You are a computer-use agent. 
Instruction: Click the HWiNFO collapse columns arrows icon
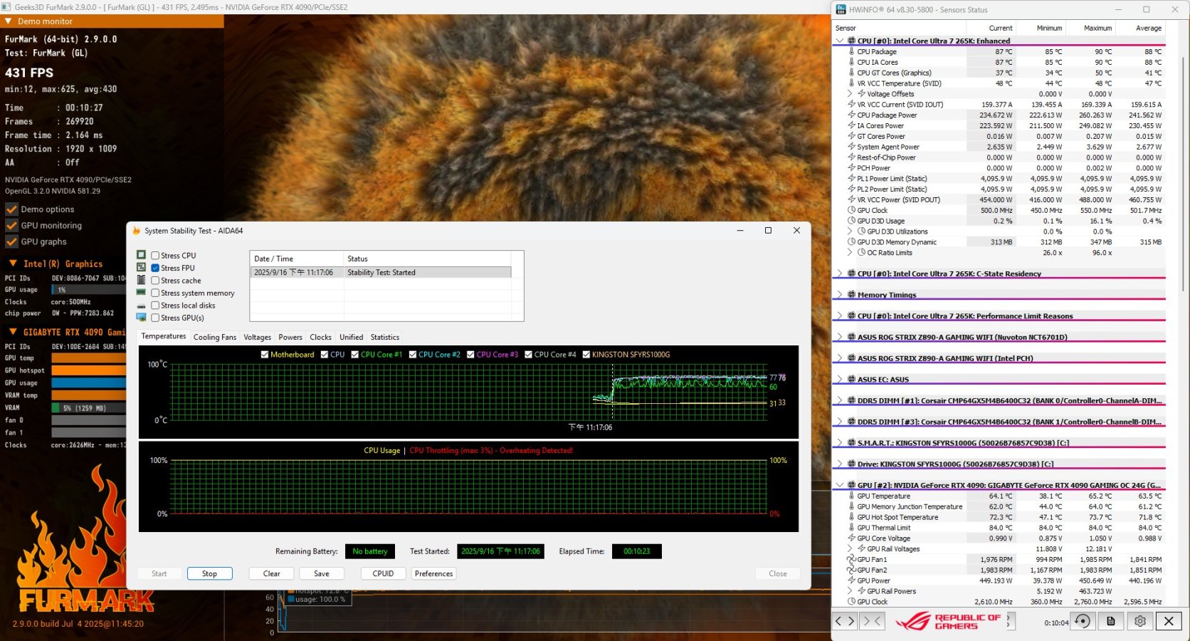pos(873,621)
